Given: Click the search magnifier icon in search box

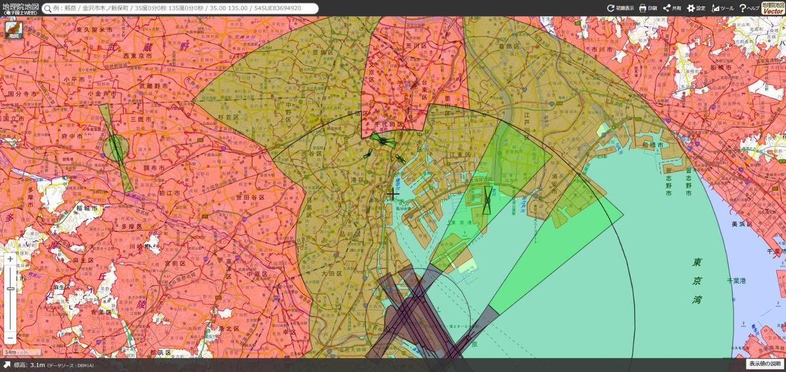Looking at the screenshot, I should coord(47,8).
